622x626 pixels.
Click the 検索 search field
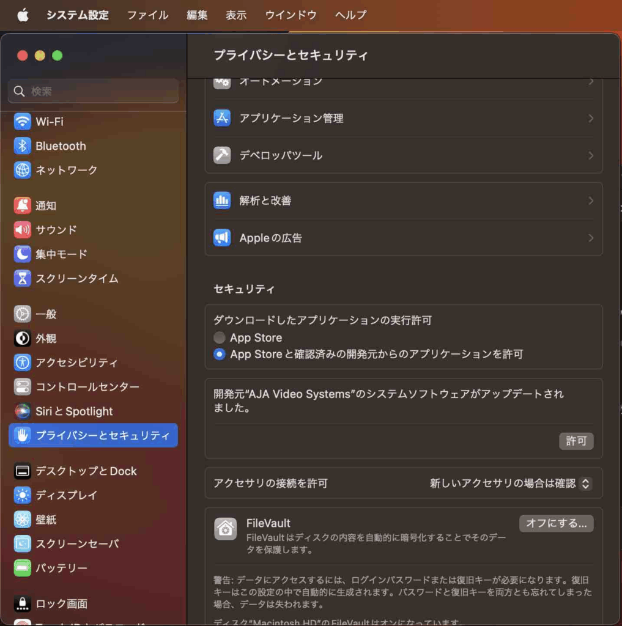(x=93, y=91)
